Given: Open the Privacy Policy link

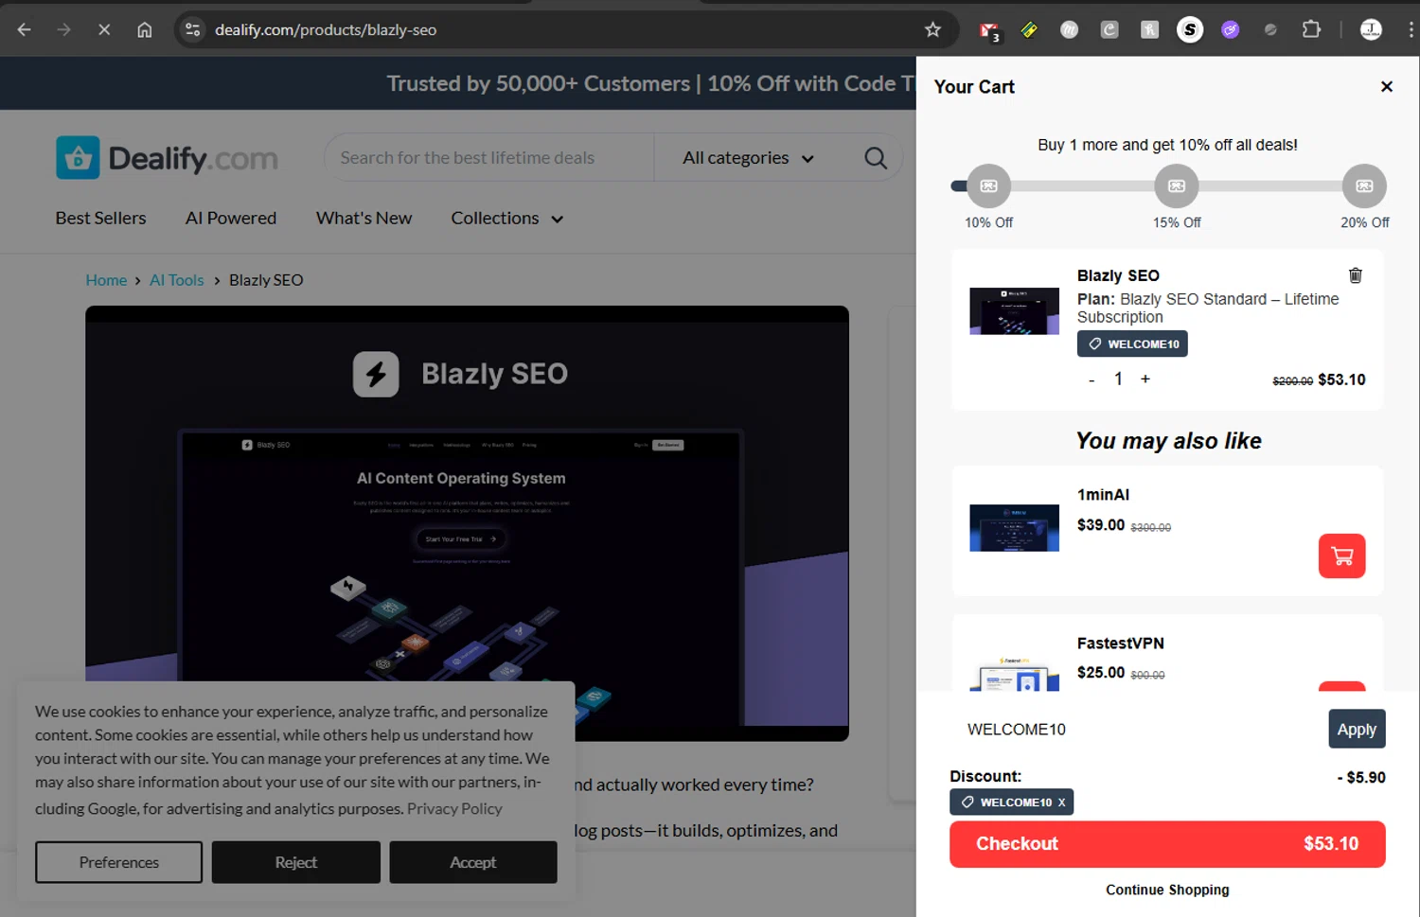Looking at the screenshot, I should click(x=454, y=809).
